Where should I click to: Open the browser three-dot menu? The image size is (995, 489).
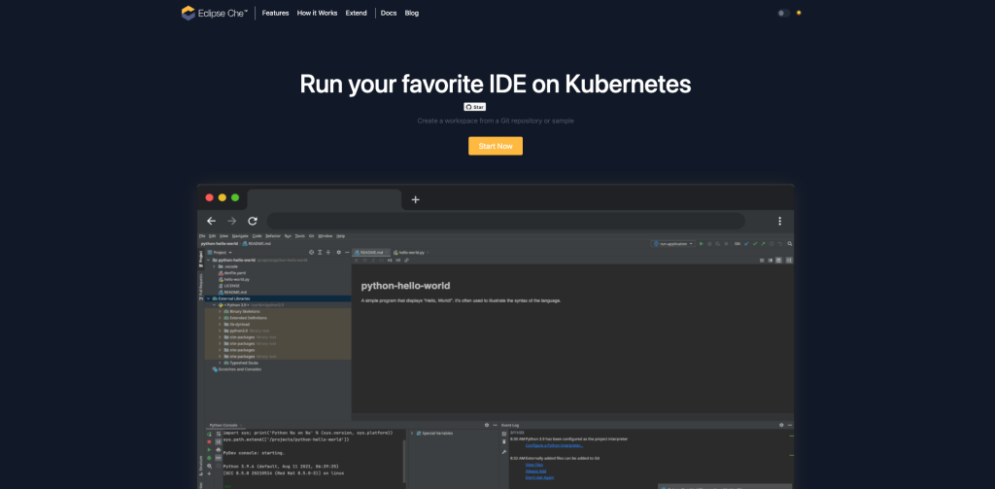pos(780,221)
